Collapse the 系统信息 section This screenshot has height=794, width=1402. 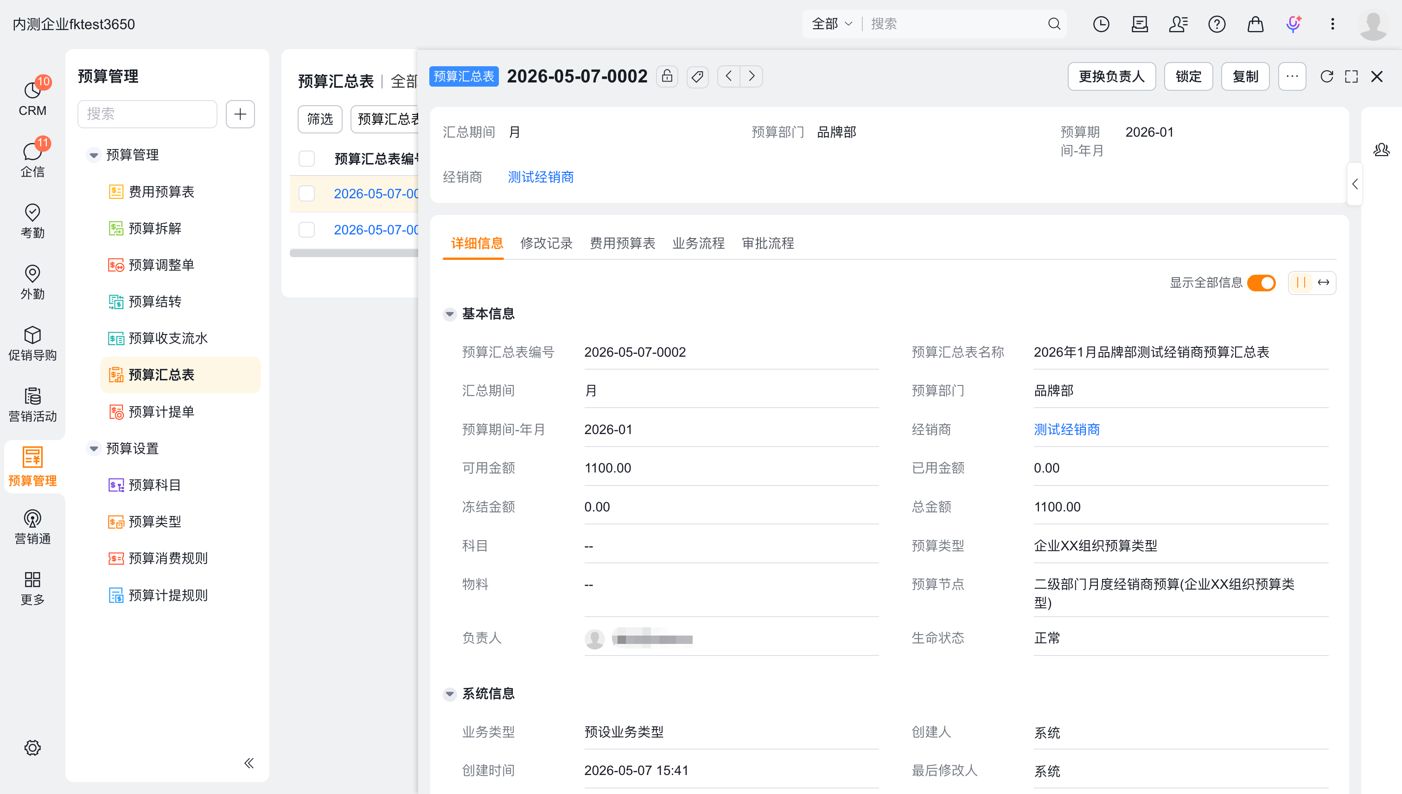click(450, 693)
